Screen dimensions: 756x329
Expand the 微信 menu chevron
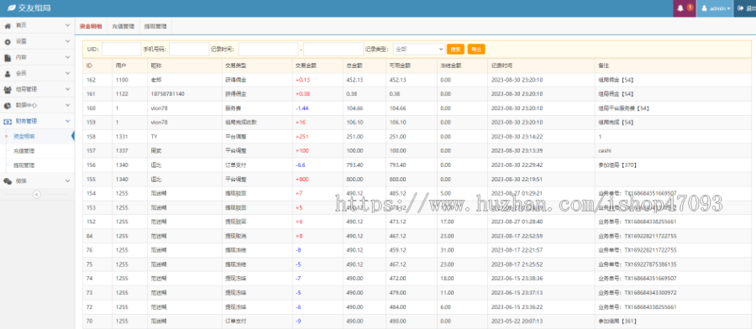click(67, 180)
